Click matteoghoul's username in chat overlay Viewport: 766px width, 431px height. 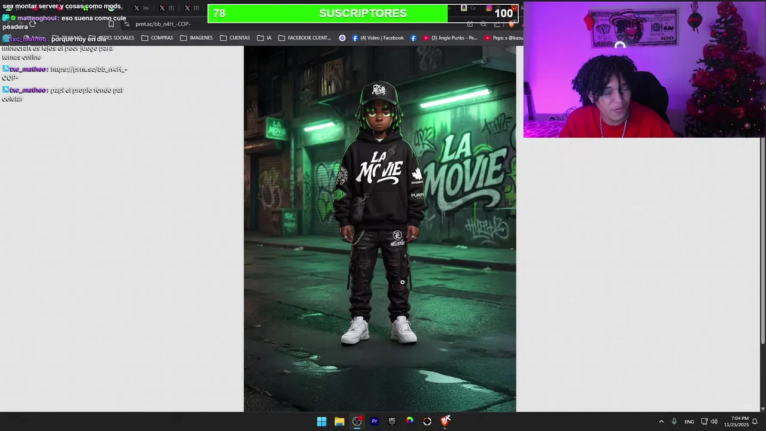37,18
